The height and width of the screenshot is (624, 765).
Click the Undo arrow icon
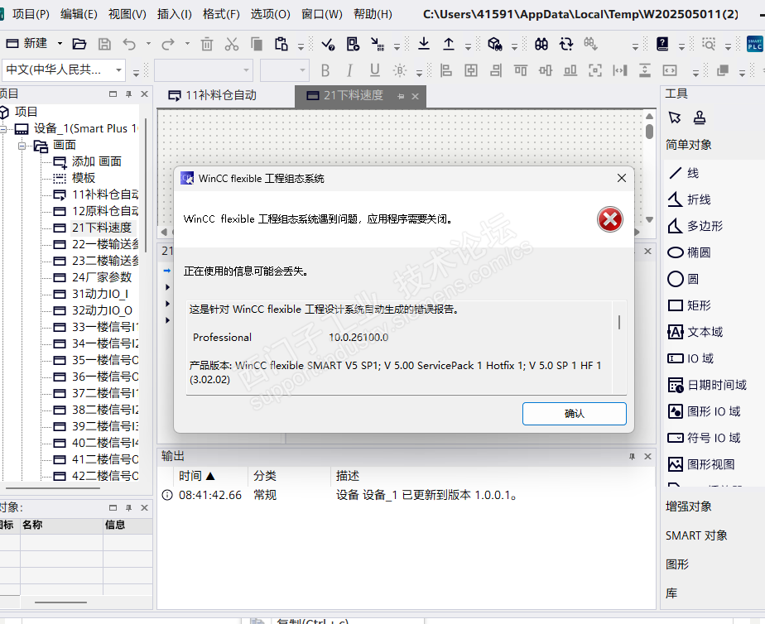pos(129,45)
